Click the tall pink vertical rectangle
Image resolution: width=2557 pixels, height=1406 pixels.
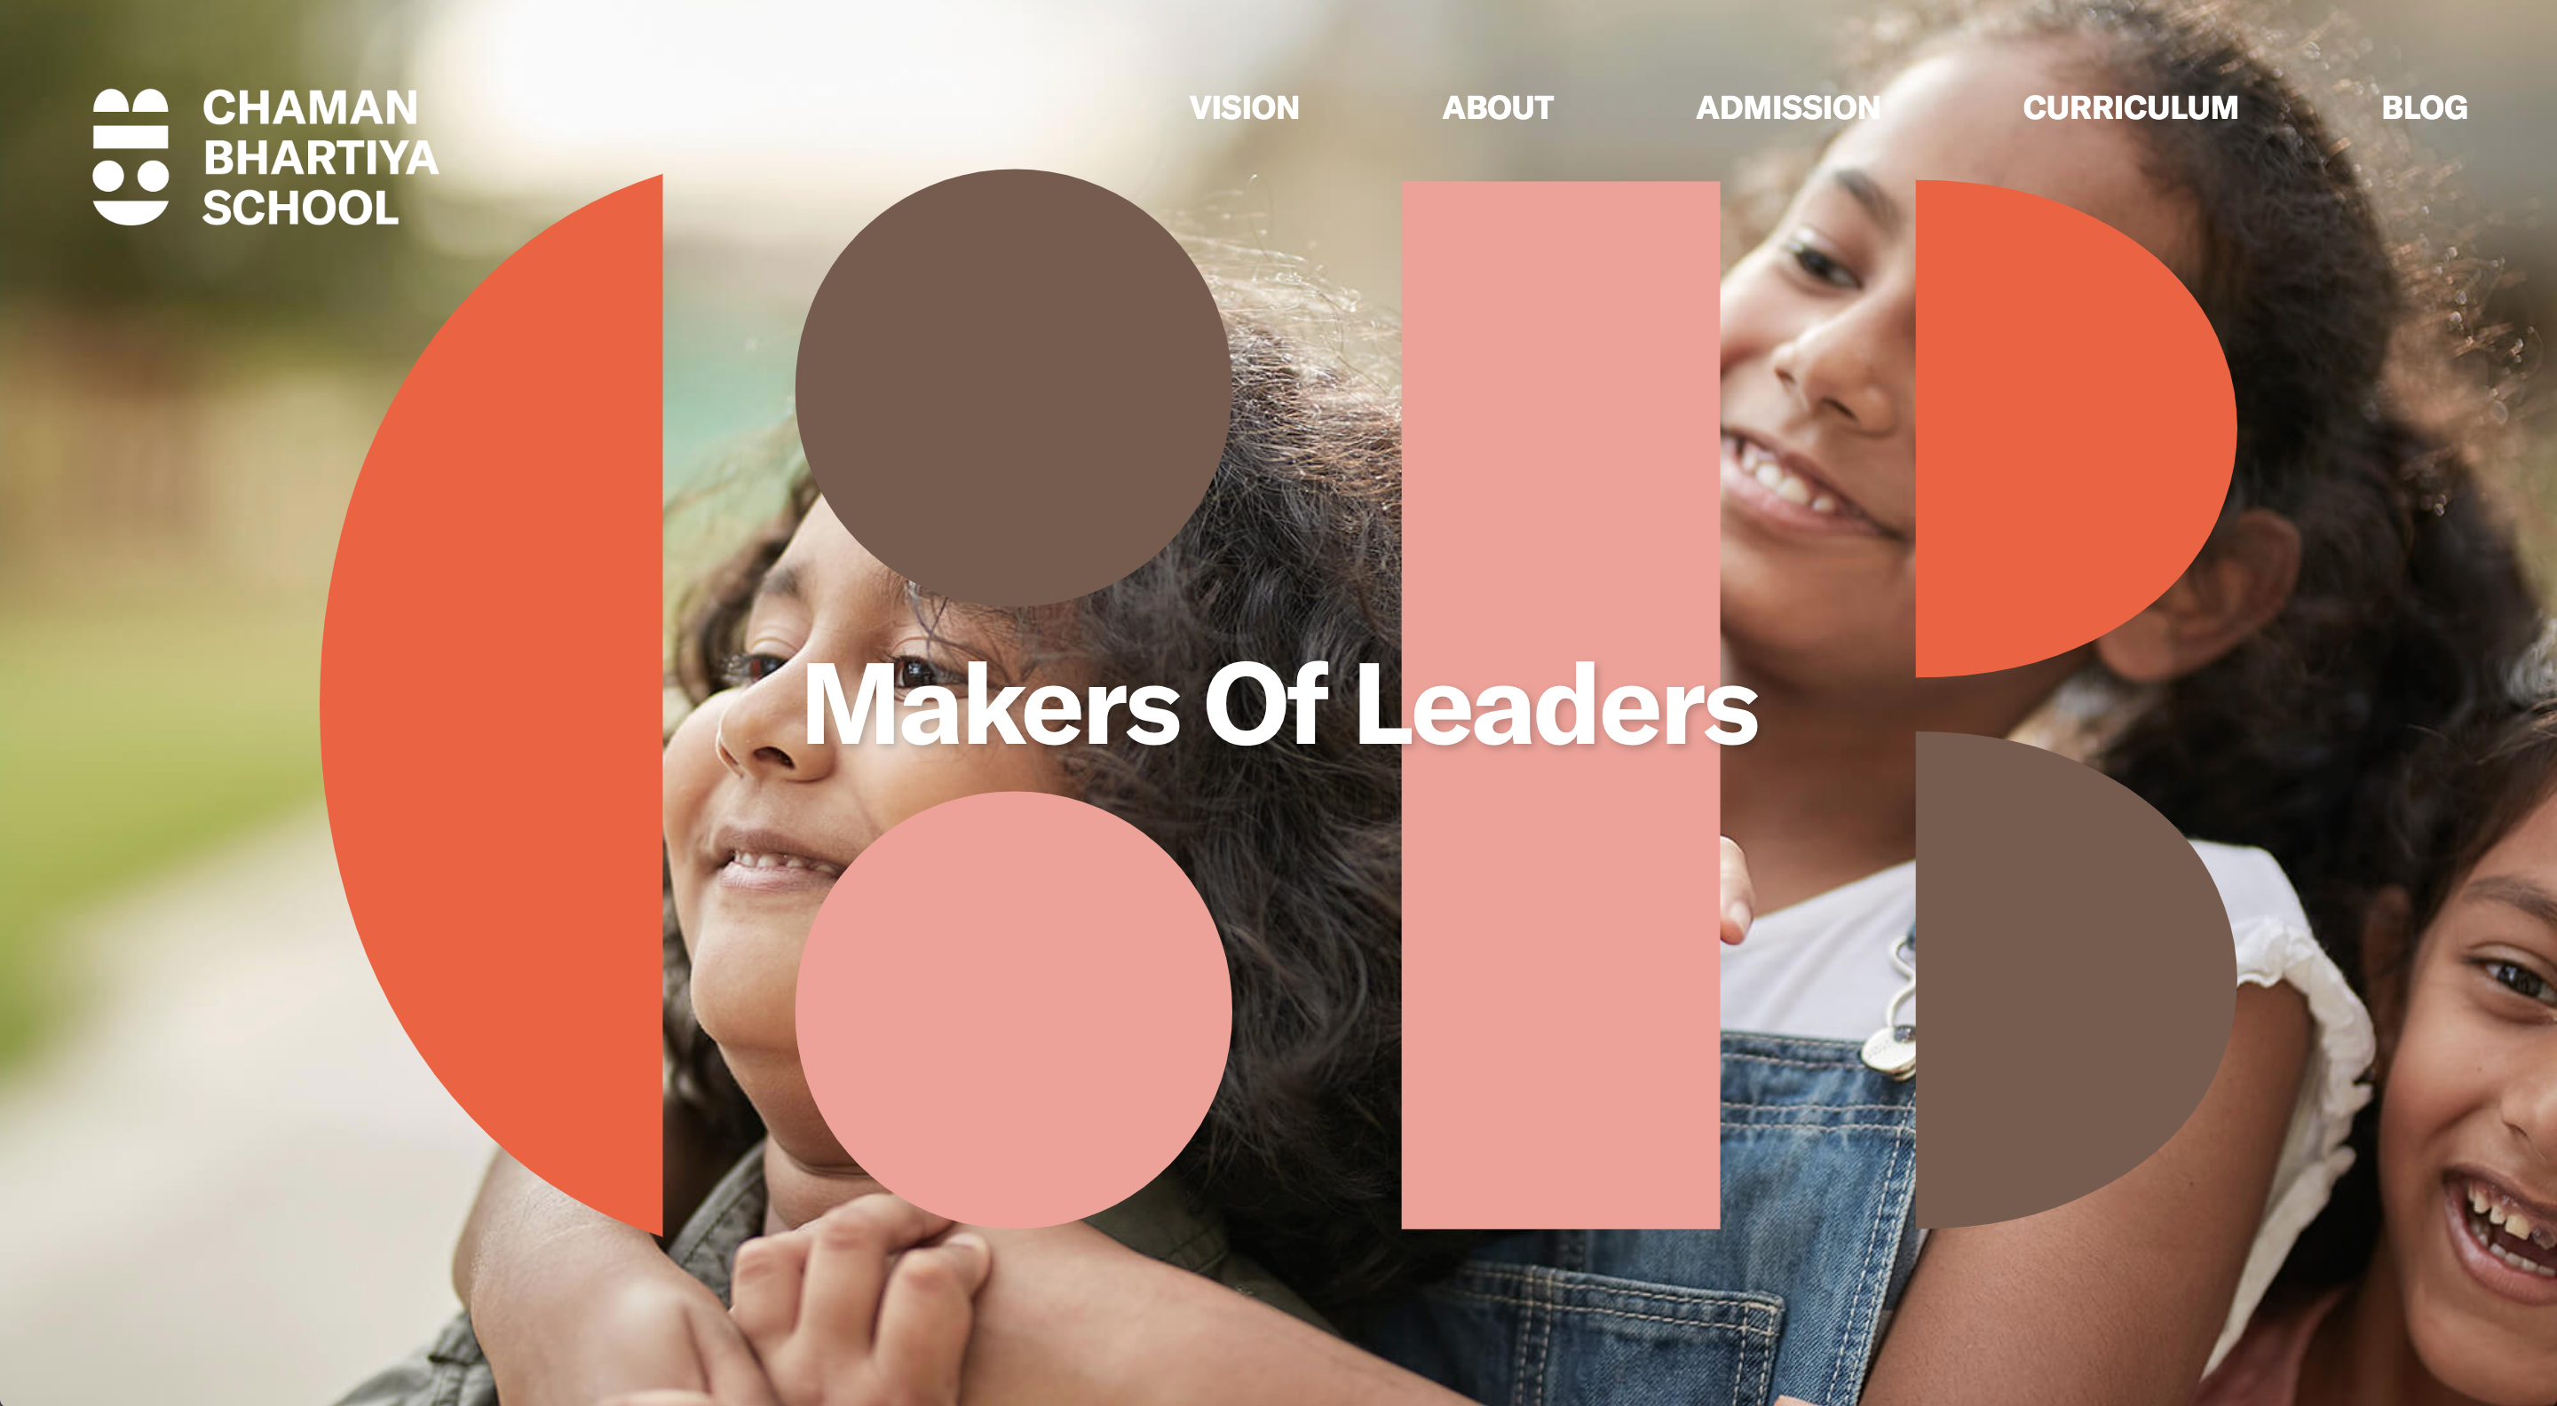tap(1561, 705)
